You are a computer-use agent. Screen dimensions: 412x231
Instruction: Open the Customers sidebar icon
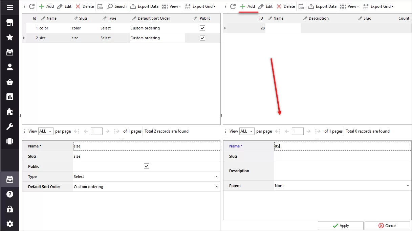(x=9, y=67)
